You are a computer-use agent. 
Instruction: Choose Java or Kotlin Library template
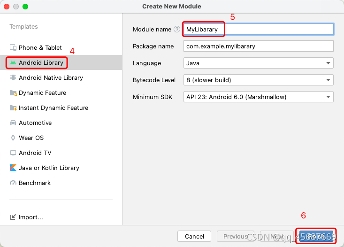[61, 168]
